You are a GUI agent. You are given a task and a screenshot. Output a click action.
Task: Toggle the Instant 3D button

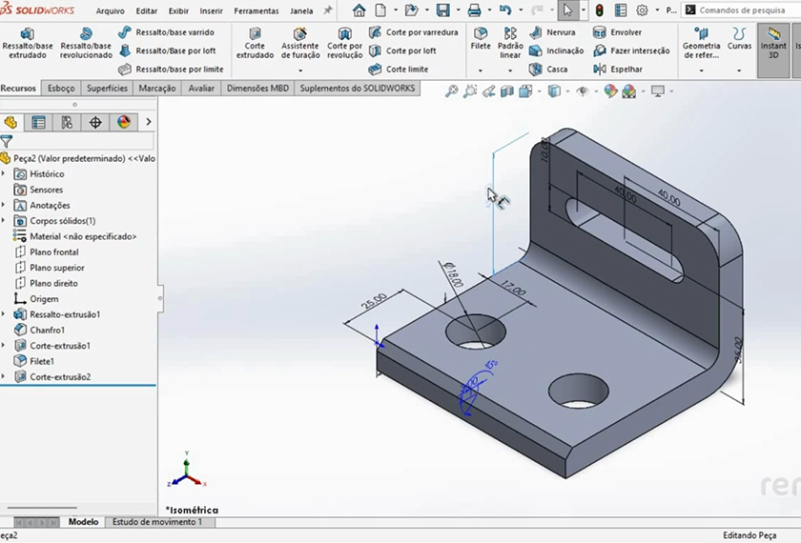click(x=773, y=42)
